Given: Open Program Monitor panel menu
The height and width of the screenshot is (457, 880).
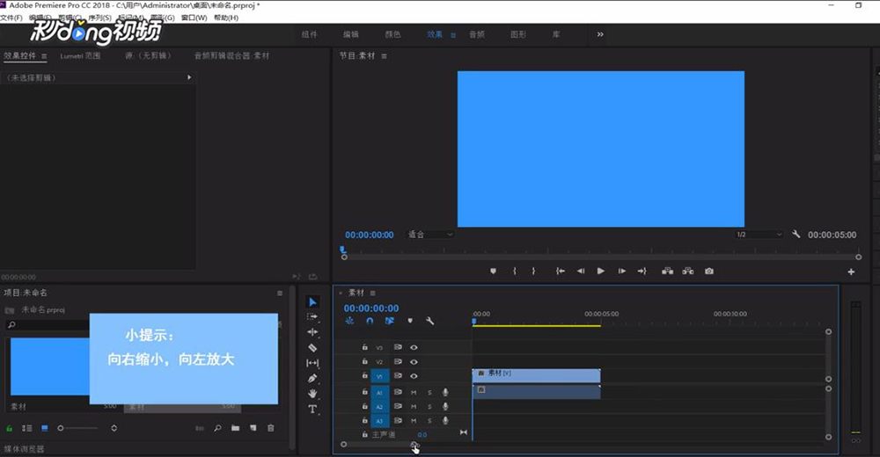Looking at the screenshot, I should tap(384, 56).
